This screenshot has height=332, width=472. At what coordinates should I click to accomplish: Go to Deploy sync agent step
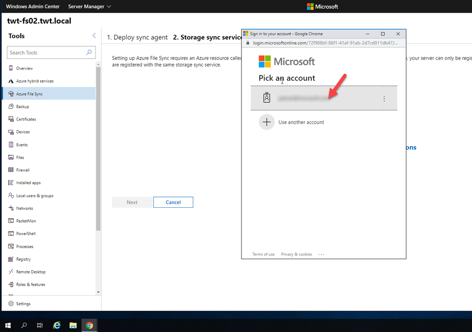coord(137,37)
